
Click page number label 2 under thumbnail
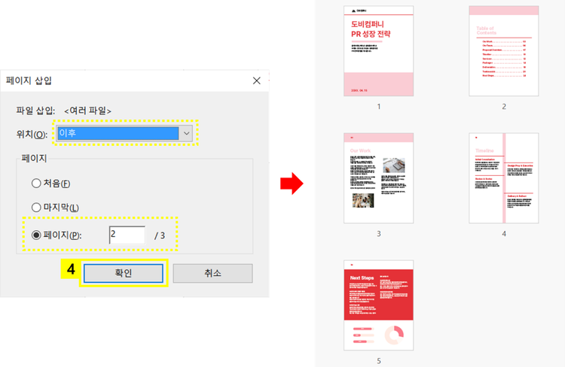click(504, 107)
